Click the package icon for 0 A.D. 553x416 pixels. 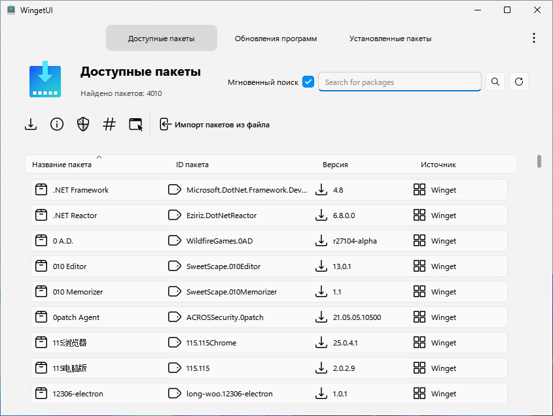coord(41,241)
